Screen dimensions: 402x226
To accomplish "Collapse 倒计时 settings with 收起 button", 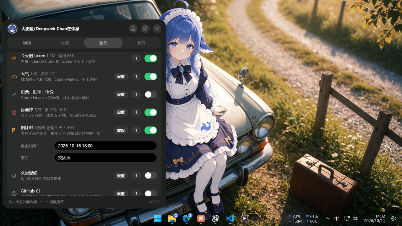I will coord(121,130).
